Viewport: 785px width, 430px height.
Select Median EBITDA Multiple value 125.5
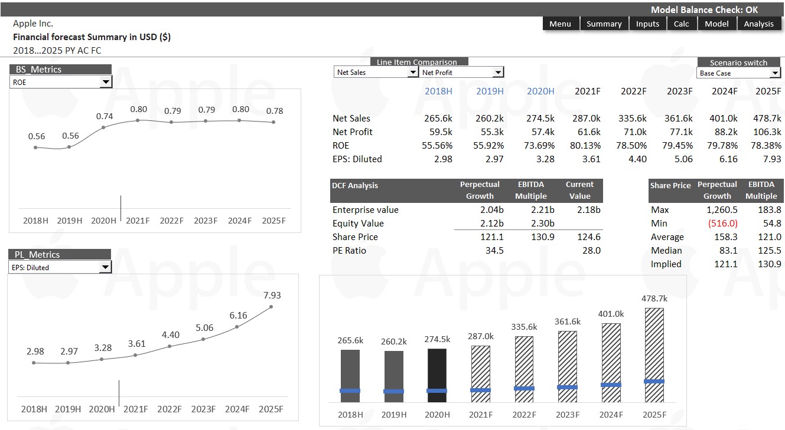click(x=770, y=250)
